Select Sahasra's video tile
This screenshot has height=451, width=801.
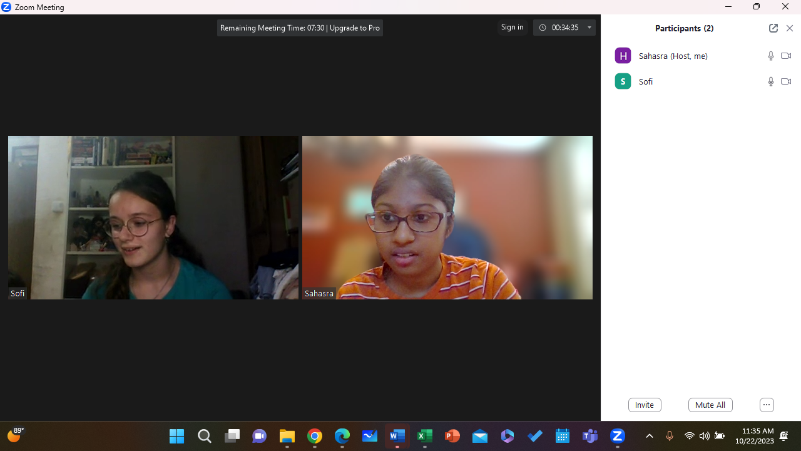coord(447,217)
